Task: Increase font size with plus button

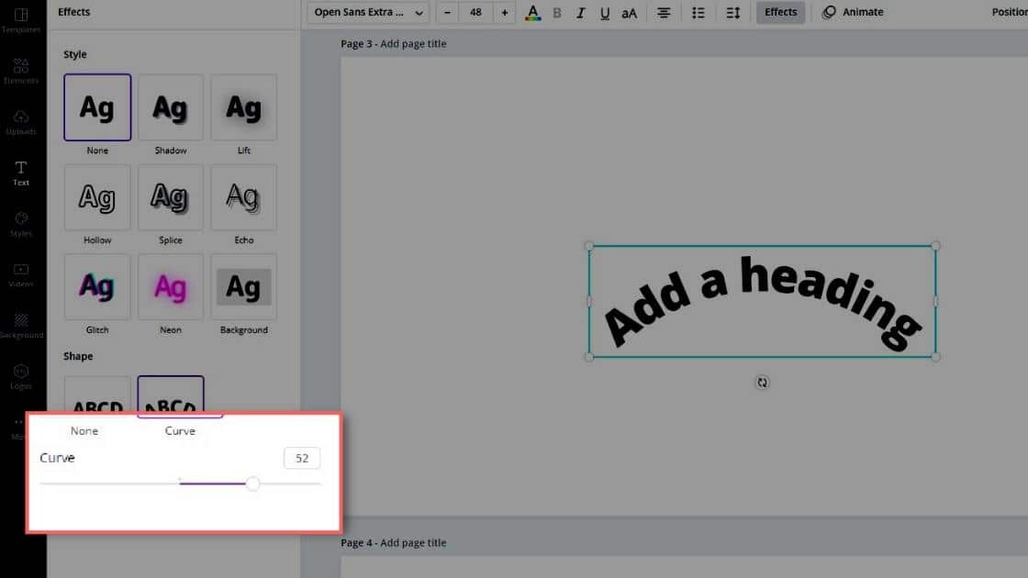Action: point(504,12)
